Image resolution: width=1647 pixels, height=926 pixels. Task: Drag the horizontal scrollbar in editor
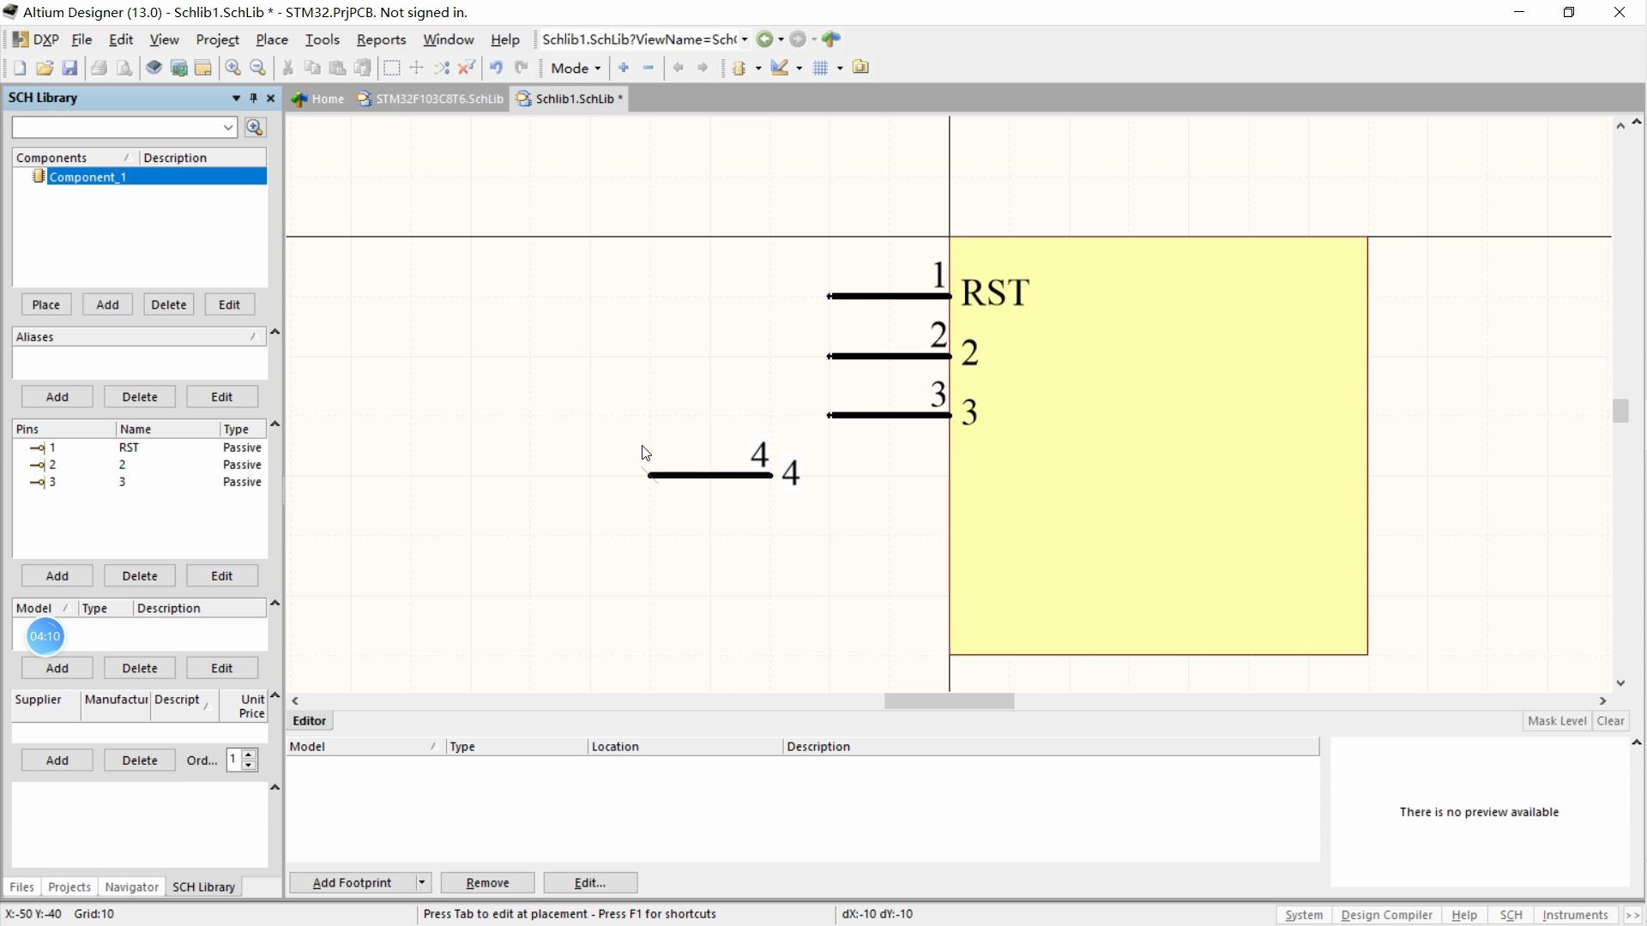[949, 701]
